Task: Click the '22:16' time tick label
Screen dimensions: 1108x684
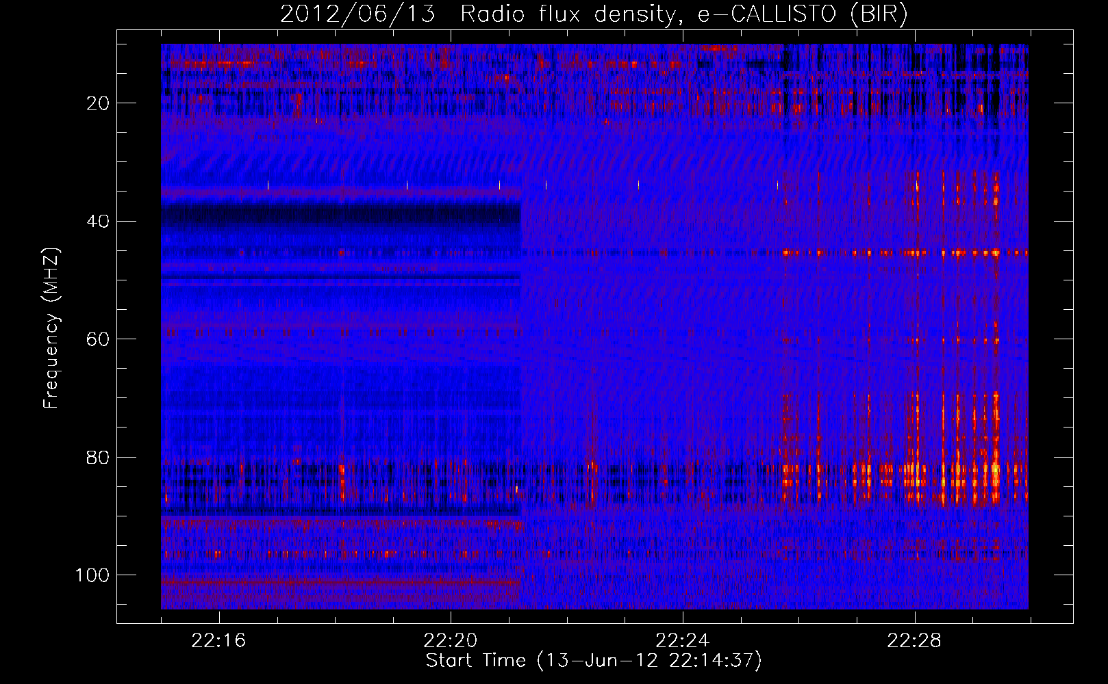Action: coord(218,641)
